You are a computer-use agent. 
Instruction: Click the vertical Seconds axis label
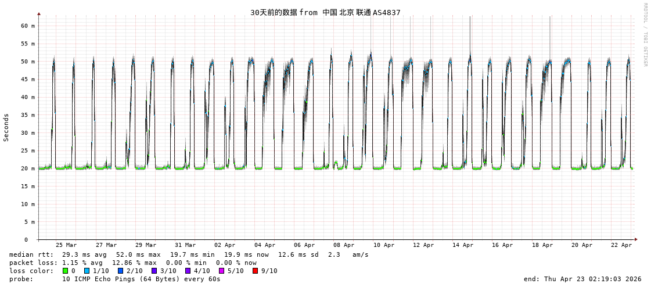pyautogui.click(x=6, y=127)
